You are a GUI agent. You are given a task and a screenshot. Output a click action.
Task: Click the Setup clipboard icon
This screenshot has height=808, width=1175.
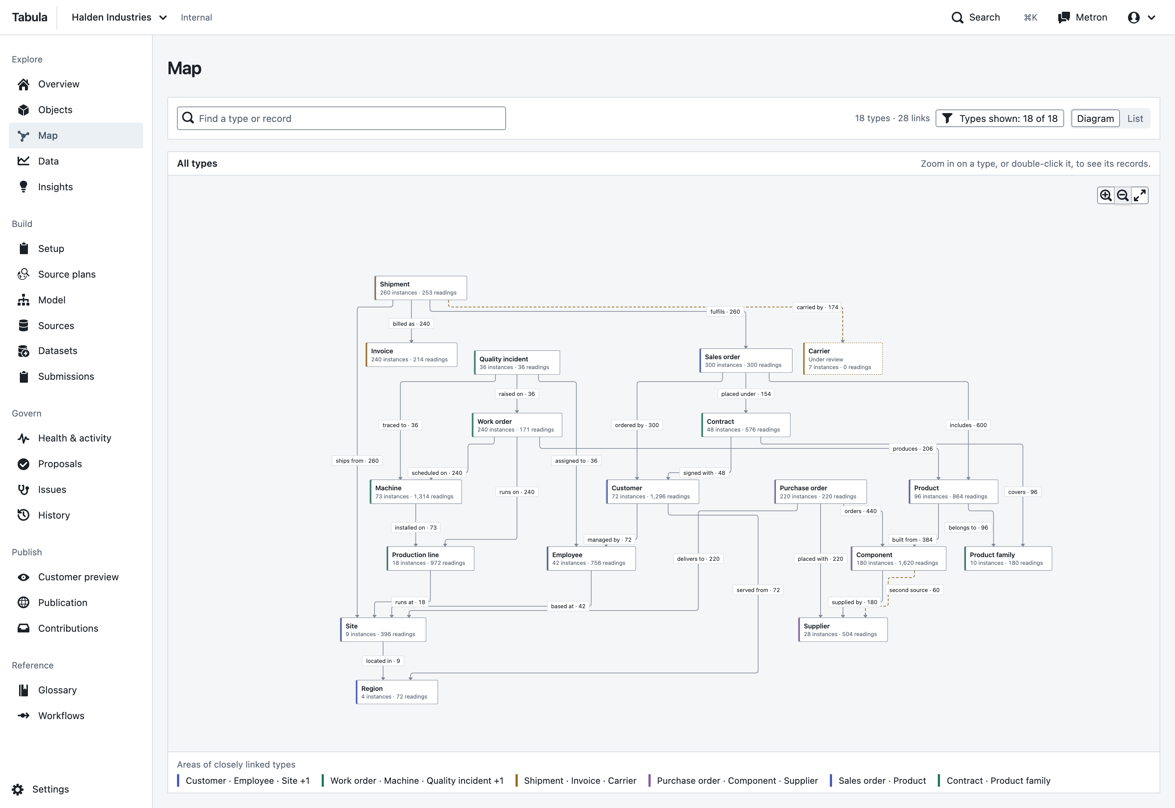[23, 249]
